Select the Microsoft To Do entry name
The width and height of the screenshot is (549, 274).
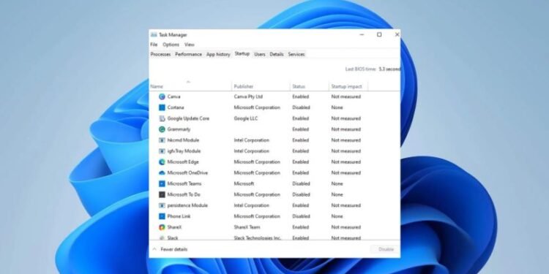pos(184,194)
